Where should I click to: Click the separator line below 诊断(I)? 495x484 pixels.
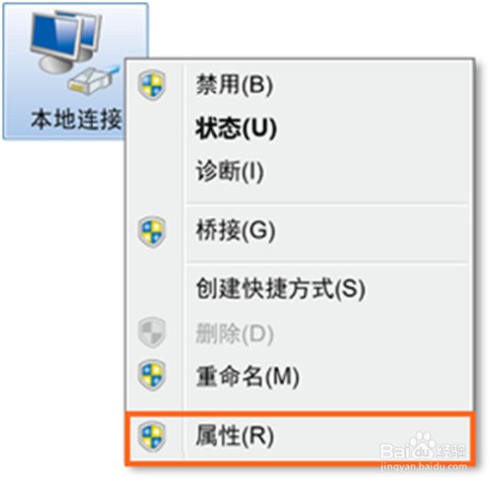(327, 204)
